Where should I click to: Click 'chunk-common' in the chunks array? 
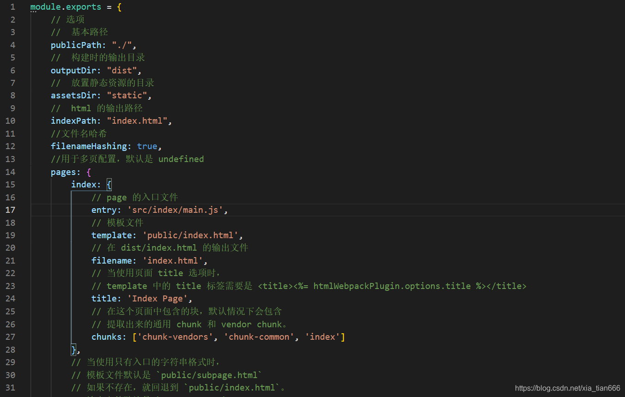(x=259, y=337)
